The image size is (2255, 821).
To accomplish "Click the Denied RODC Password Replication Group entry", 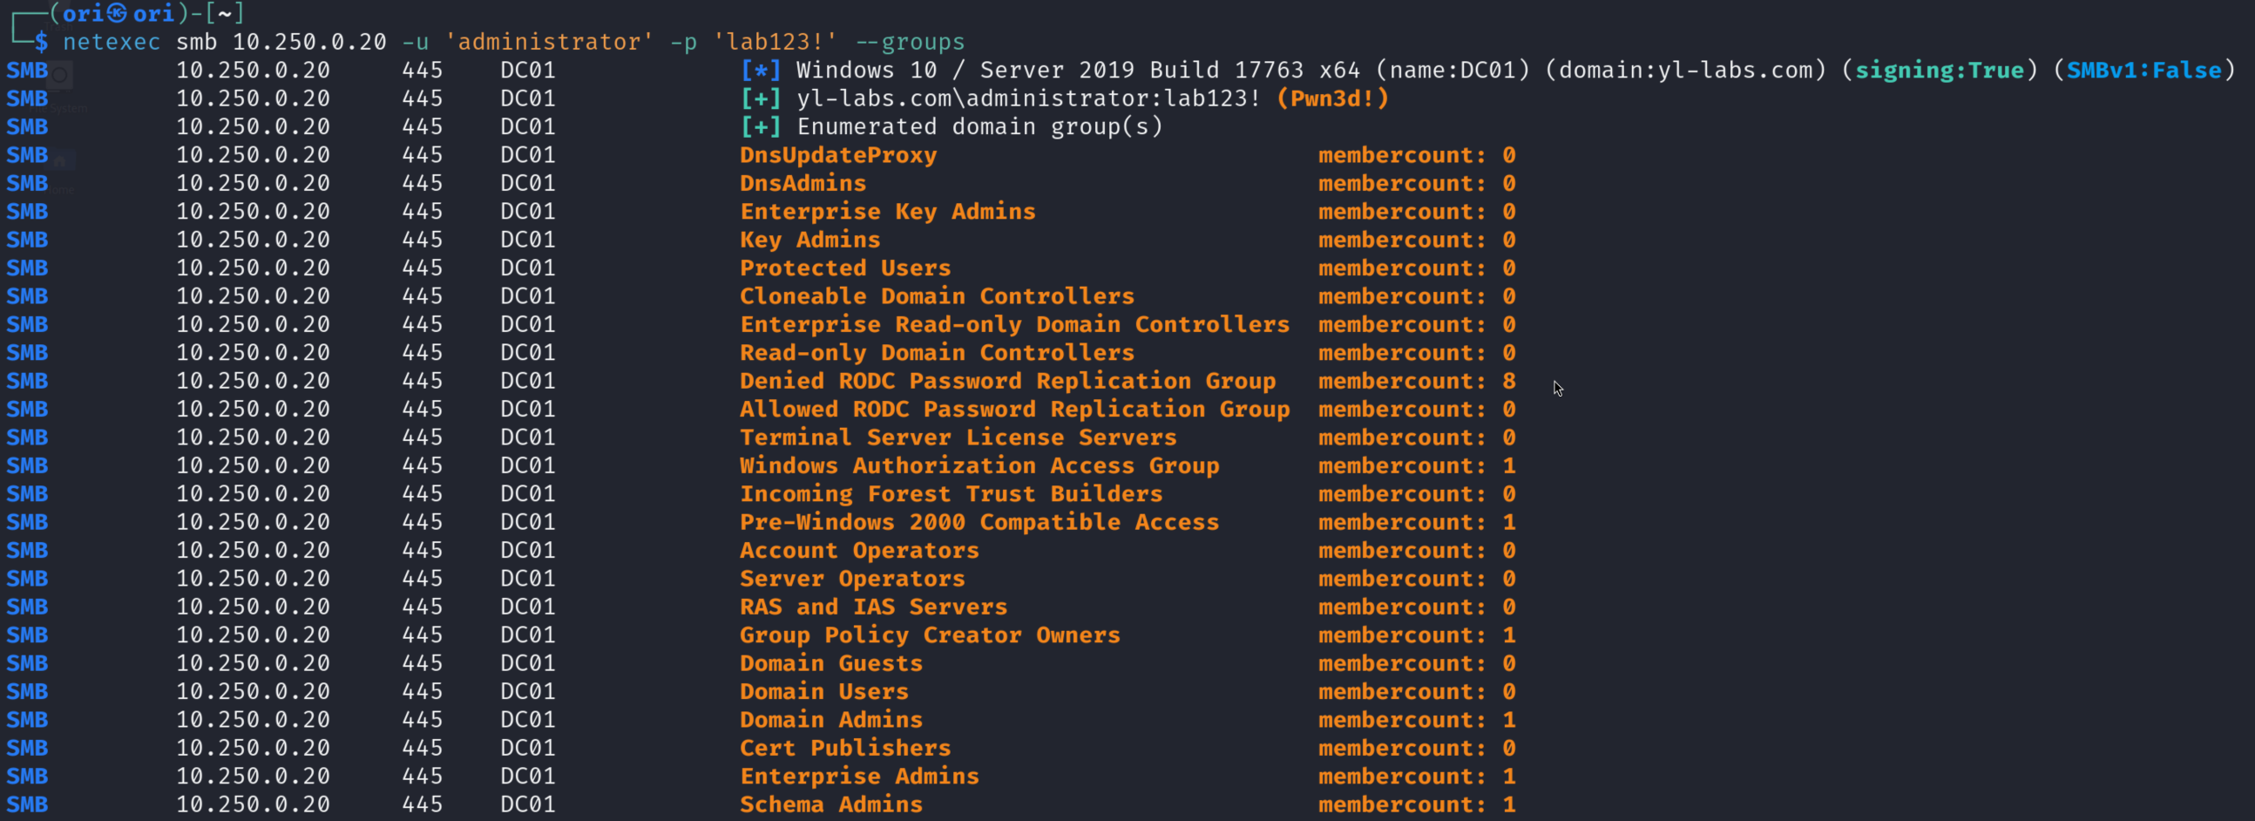I will coord(1006,381).
